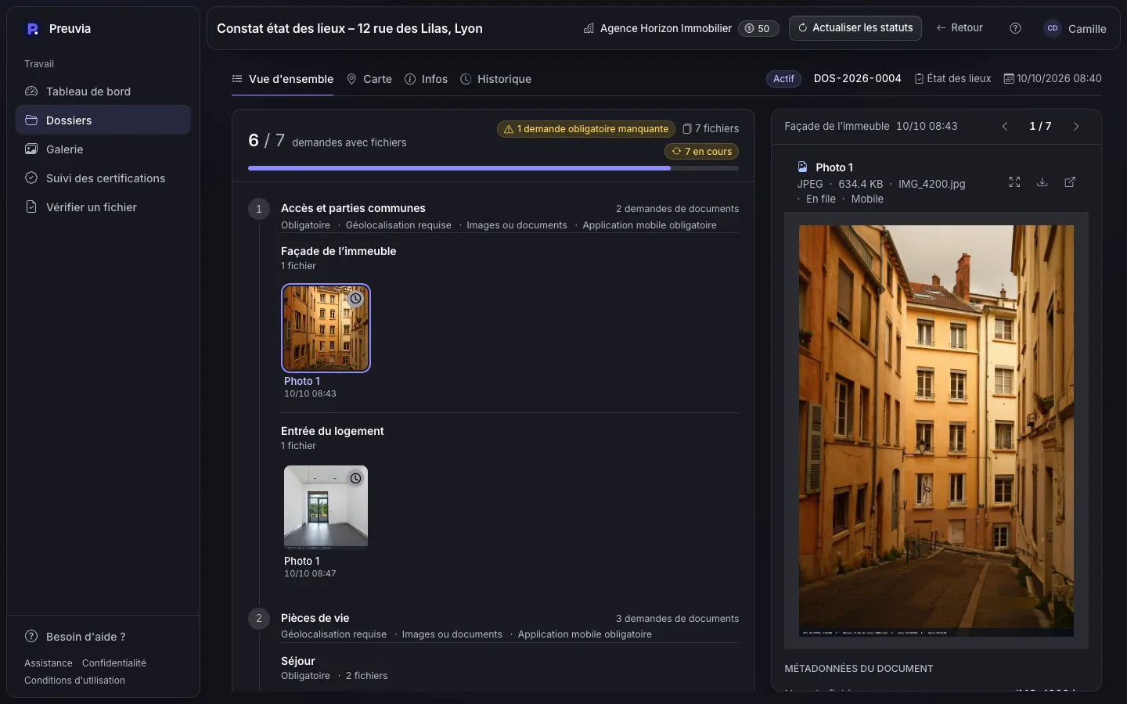Click the credits badge showing 50
The height and width of the screenshot is (704, 1127).
[x=758, y=28]
